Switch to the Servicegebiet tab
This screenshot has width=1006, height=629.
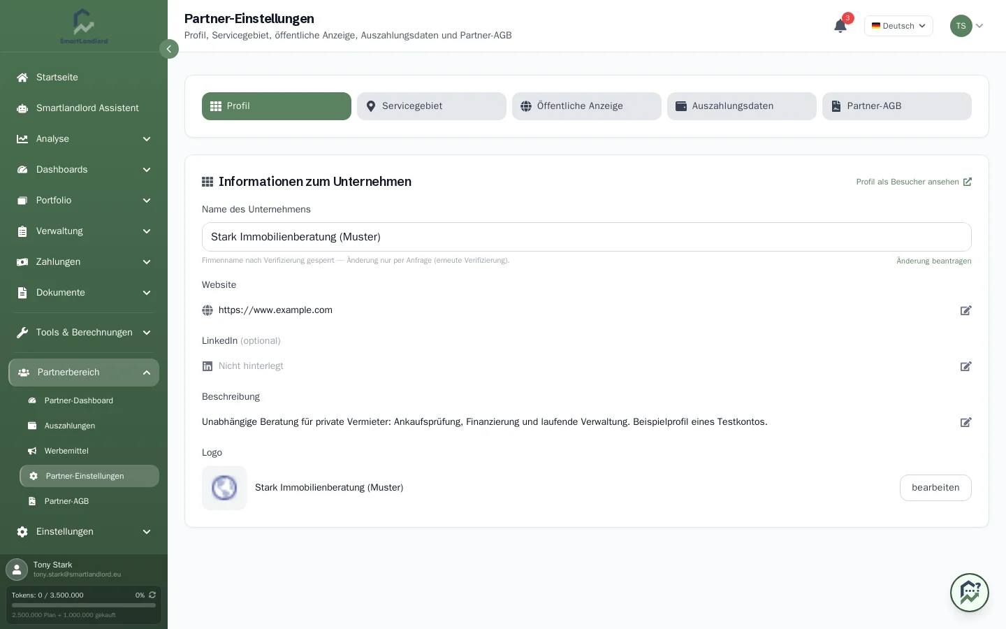tap(432, 106)
